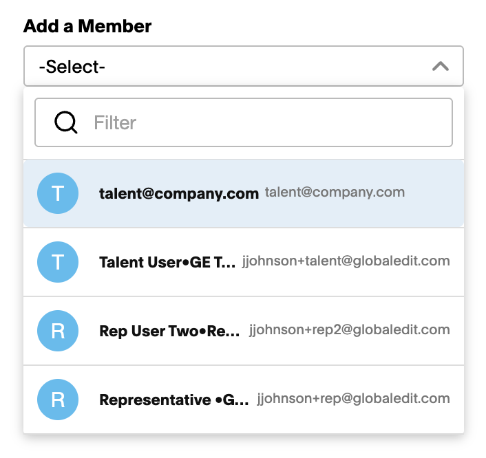486x458 pixels.
Task: Click the jjohnson+rep2@globaledit.com email
Action: (x=350, y=330)
